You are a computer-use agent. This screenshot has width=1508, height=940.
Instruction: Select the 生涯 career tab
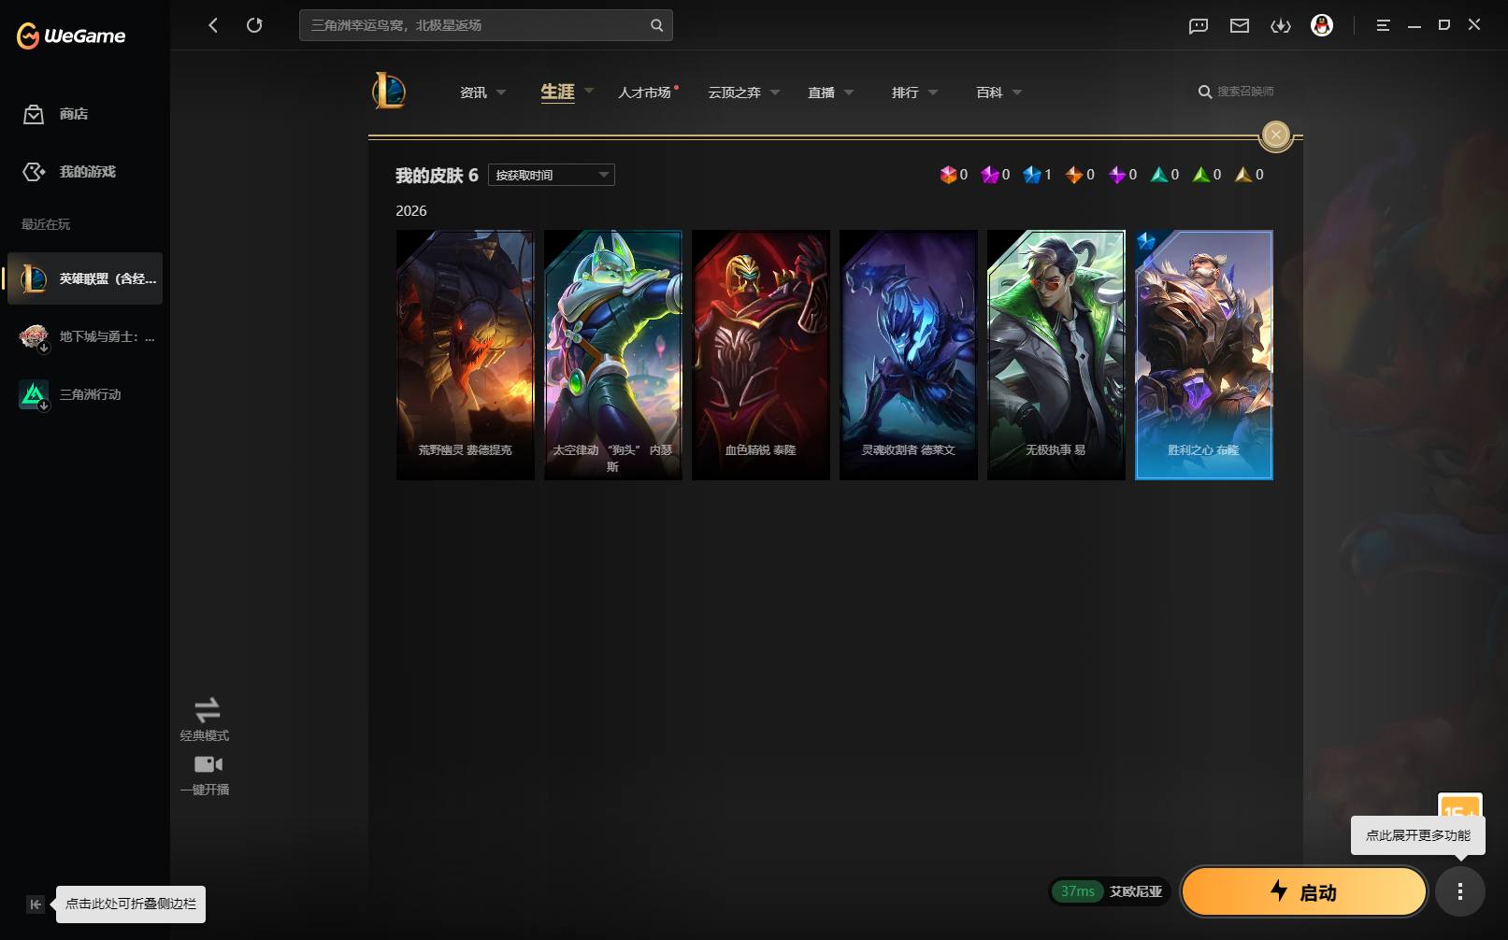point(557,92)
